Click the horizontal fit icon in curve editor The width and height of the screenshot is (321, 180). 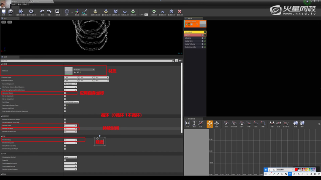click(188, 124)
